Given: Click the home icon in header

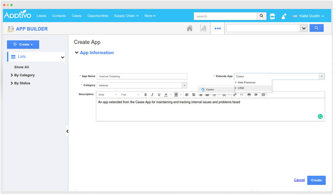Looking at the screenshot, I should pyautogui.click(x=190, y=28).
